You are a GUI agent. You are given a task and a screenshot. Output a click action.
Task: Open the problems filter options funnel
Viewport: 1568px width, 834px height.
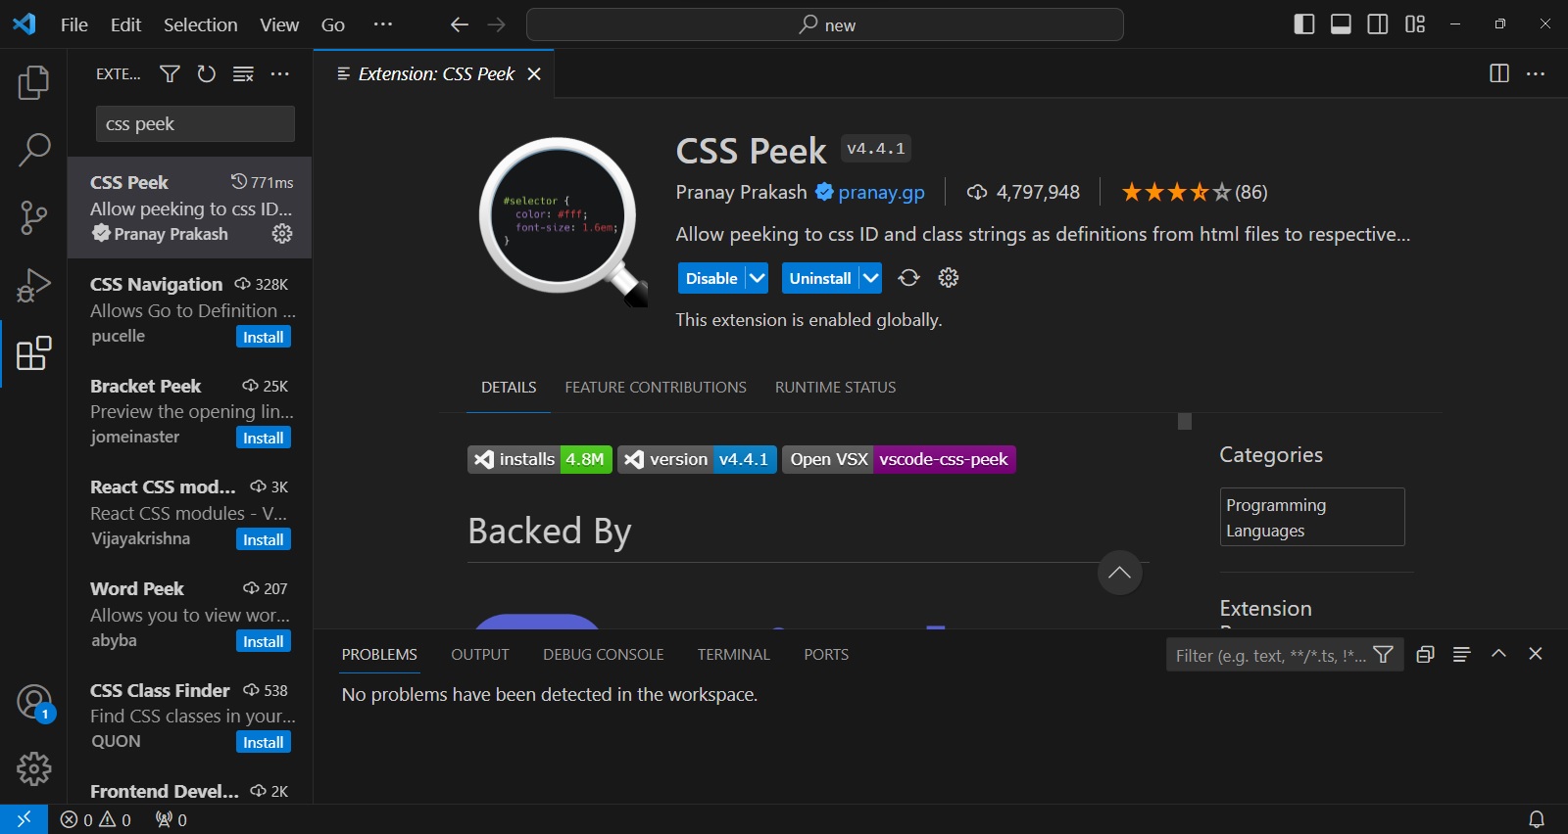[1384, 655]
